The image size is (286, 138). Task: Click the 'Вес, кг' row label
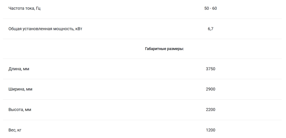[15, 130]
